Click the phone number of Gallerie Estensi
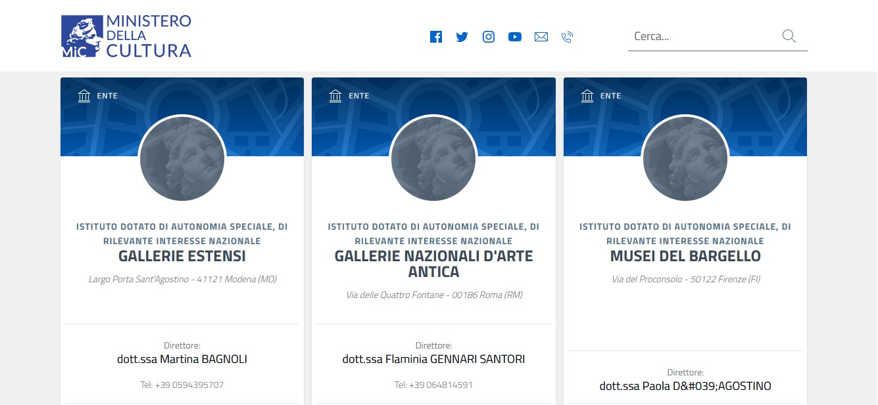Image resolution: width=878 pixels, height=405 pixels. coord(182,385)
